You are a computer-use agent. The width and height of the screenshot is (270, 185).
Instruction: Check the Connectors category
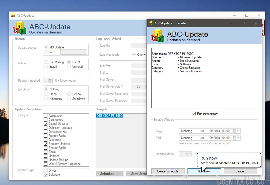pyautogui.click(x=46, y=120)
